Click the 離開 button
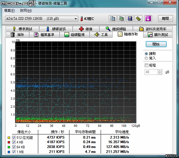This screenshot has height=158, width=179. click(165, 19)
